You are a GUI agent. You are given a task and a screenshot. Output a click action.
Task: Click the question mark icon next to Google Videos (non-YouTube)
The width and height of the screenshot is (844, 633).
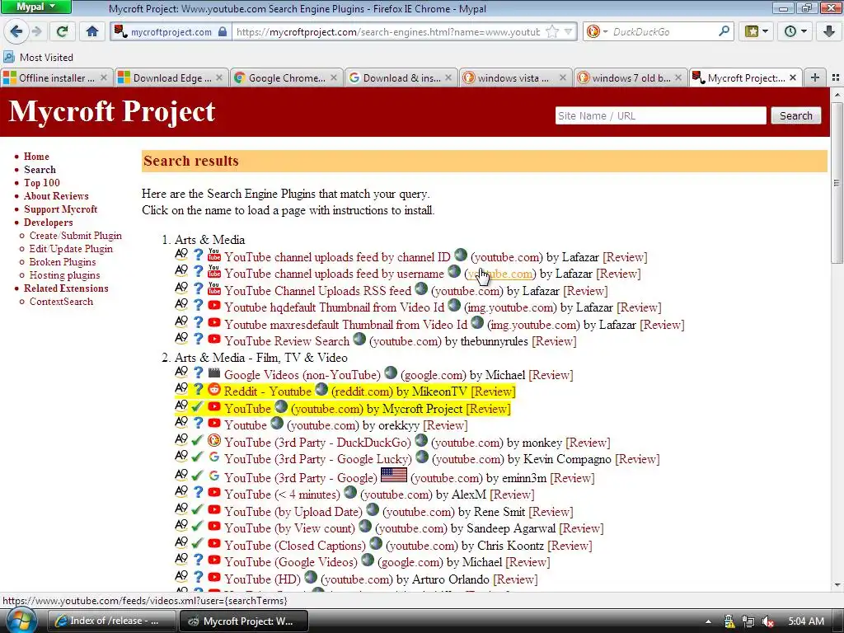point(198,373)
